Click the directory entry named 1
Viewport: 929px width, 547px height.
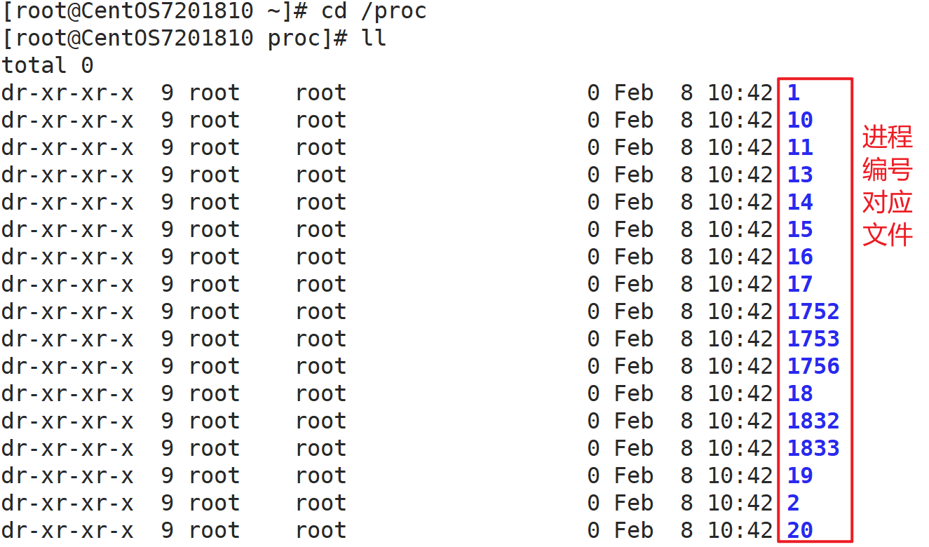point(793,93)
